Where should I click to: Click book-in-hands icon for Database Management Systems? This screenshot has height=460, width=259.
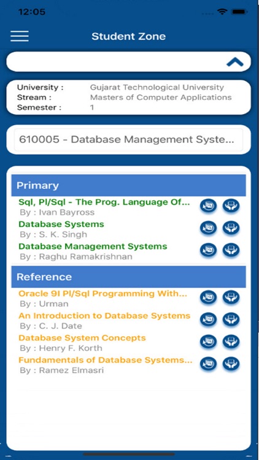(x=231, y=250)
